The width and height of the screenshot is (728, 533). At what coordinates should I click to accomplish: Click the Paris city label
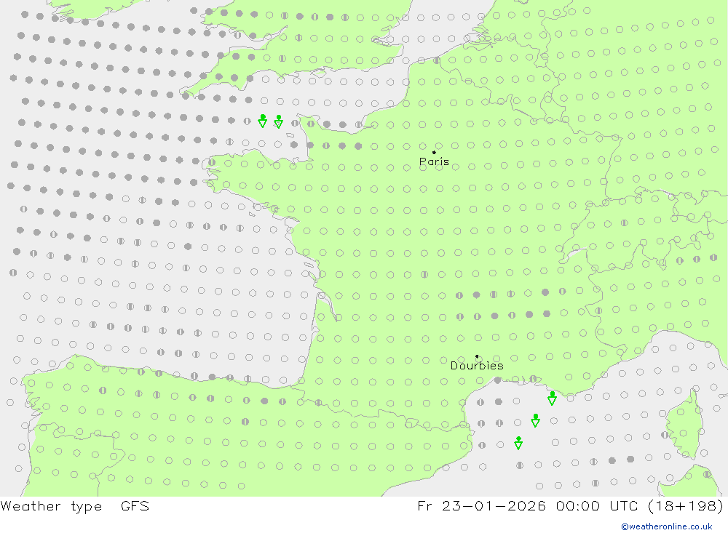[434, 161]
